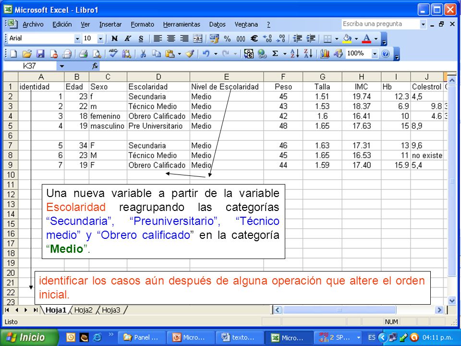Undo the last action
Viewport: 461px width, 346px height.
click(206, 54)
